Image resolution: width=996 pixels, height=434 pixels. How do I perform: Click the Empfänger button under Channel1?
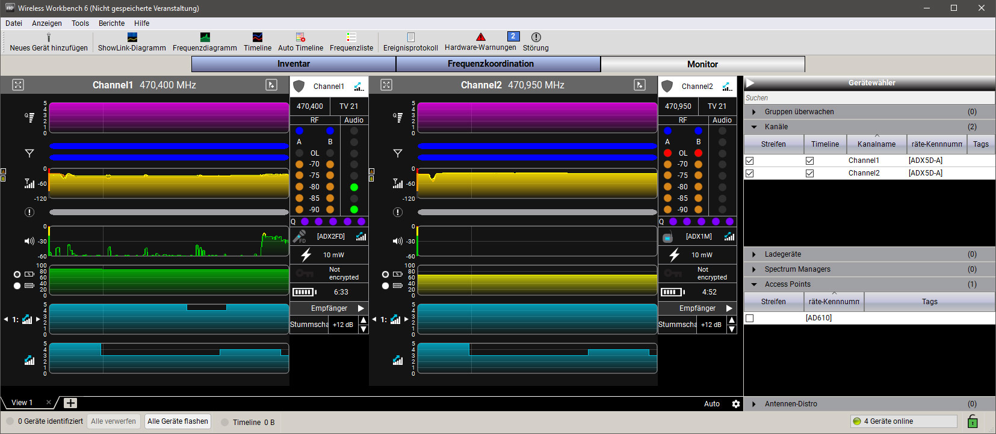329,308
